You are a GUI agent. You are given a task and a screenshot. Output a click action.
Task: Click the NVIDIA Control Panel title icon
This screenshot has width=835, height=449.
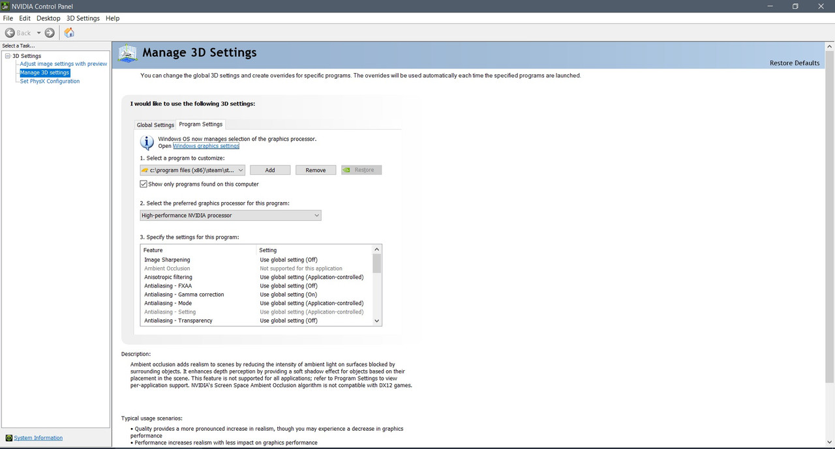6,6
